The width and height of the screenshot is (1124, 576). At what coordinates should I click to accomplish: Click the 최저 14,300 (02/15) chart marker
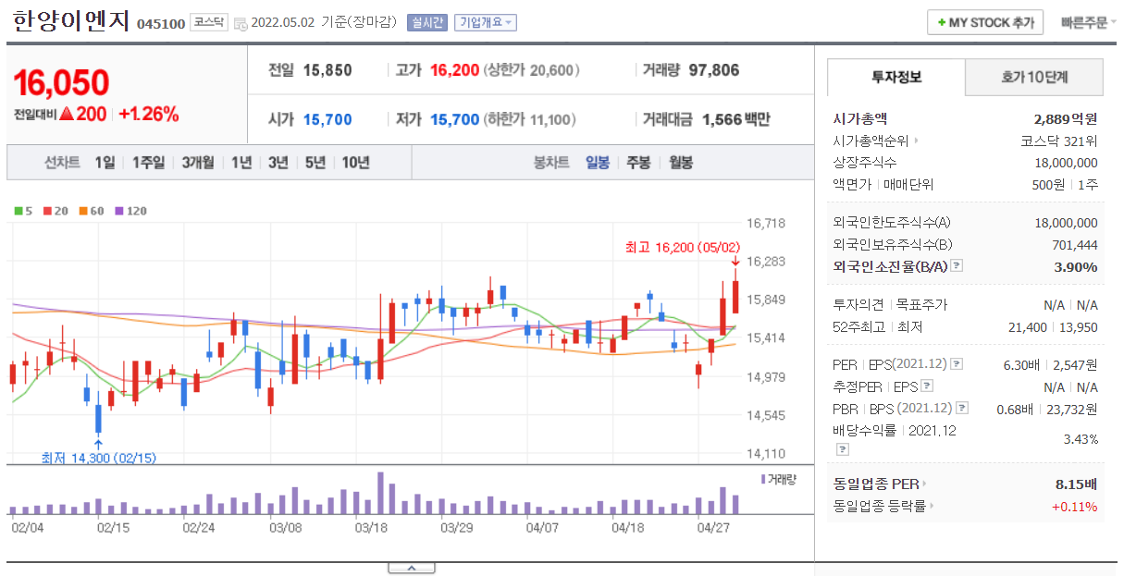pyautogui.click(x=99, y=458)
